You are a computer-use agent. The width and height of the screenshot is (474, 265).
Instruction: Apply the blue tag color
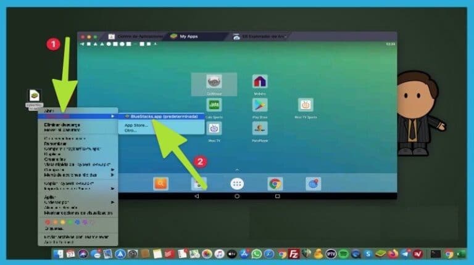[x=77, y=222]
